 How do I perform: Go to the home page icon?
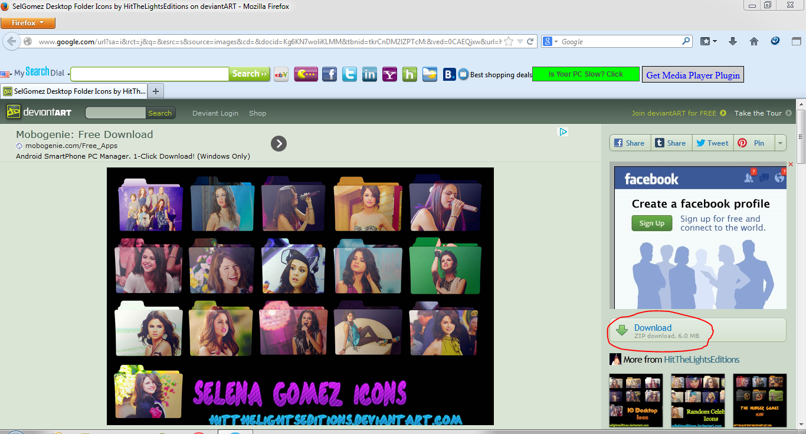(754, 41)
